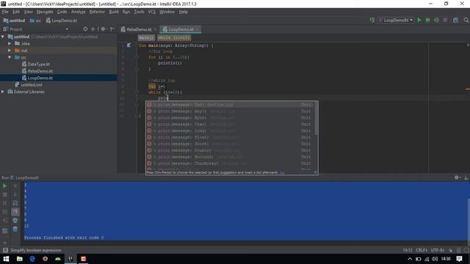Click the Stop icon in the Run panel
Viewport: 470px width, 264px height.
[4, 194]
